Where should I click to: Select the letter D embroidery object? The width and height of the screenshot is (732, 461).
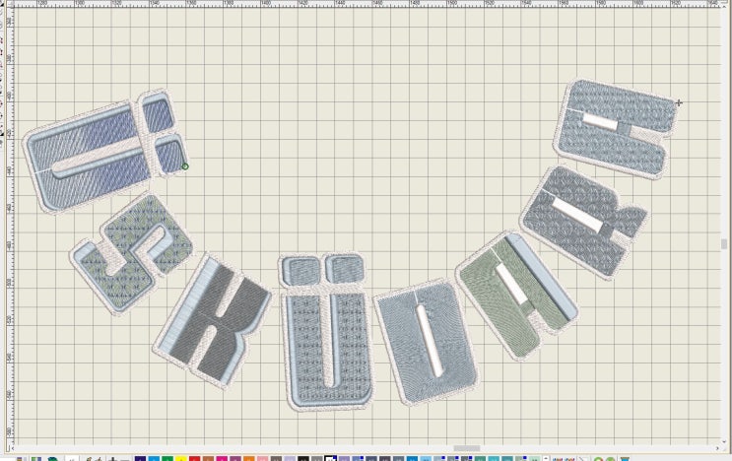pyautogui.click(x=425, y=343)
